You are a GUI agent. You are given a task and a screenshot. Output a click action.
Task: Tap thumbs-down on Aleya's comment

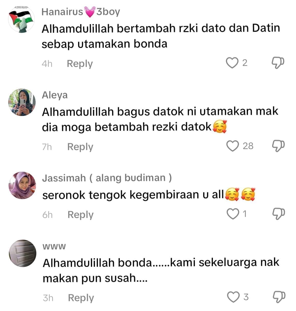point(278,146)
